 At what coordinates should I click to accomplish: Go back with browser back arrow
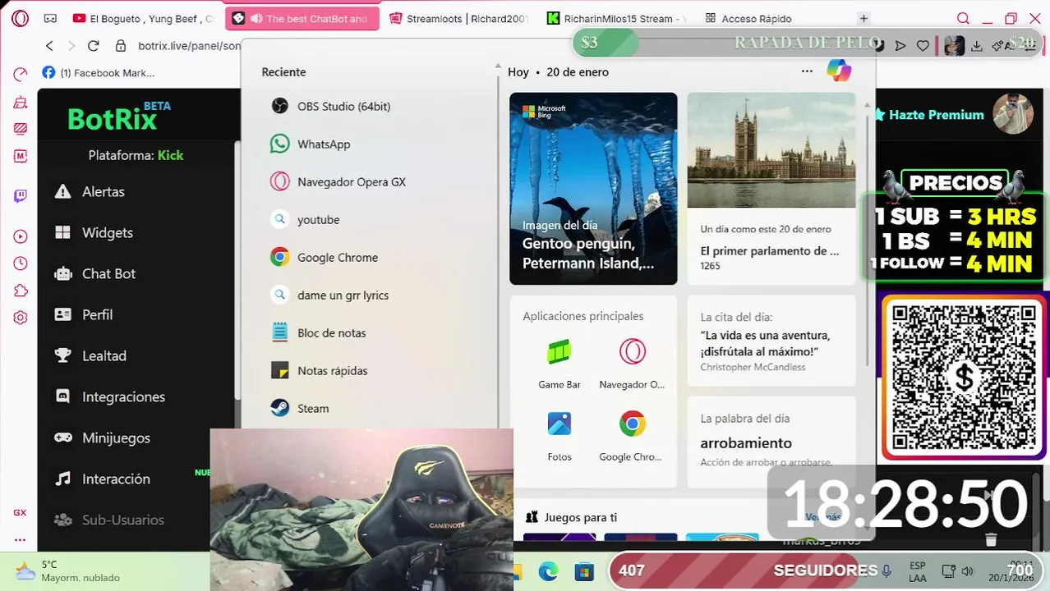[49, 46]
